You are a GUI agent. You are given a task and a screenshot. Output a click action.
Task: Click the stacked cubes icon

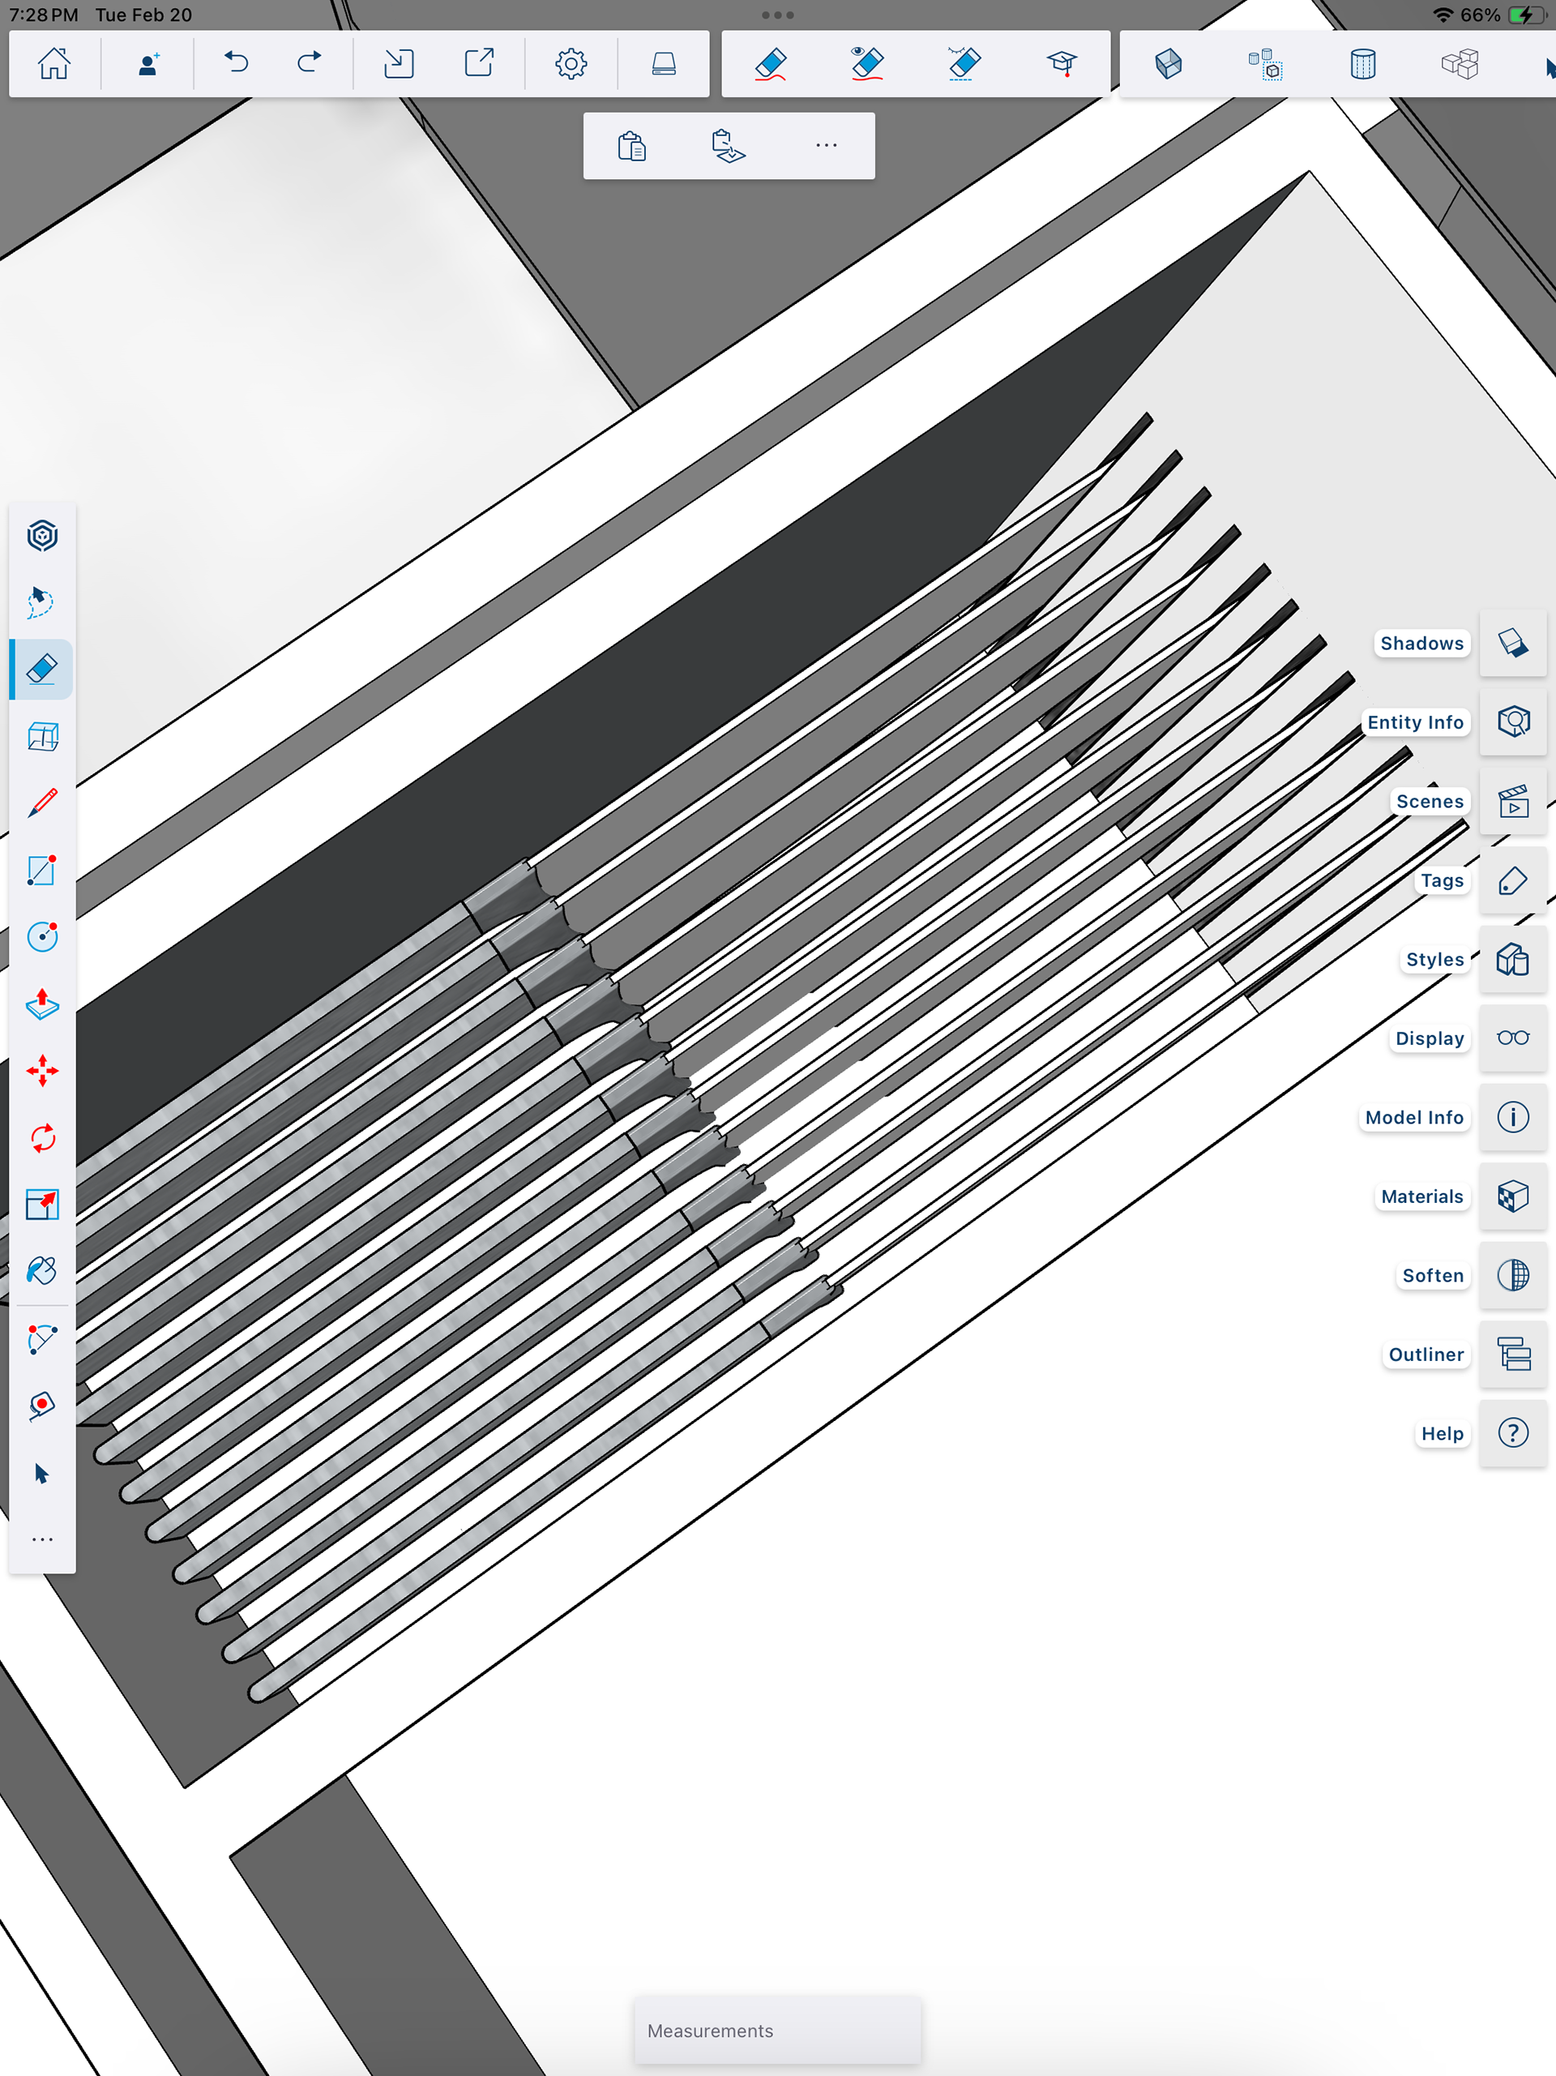click(1460, 64)
